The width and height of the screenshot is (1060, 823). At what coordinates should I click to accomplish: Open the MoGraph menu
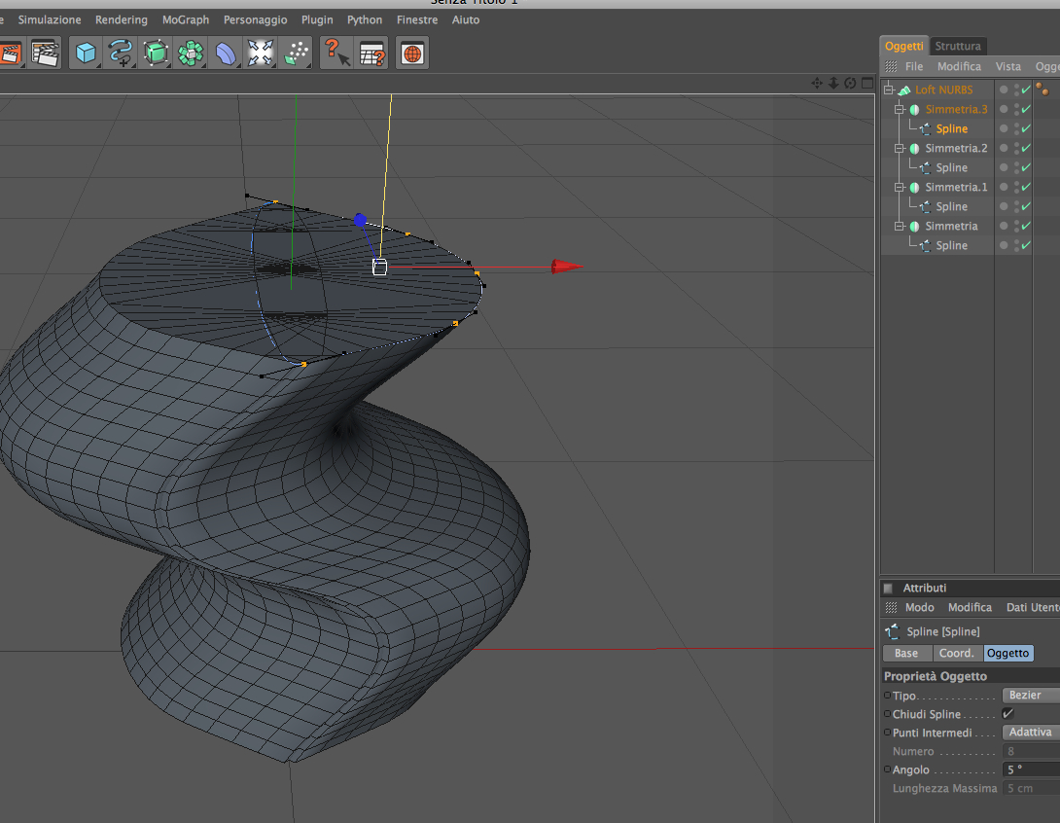186,19
